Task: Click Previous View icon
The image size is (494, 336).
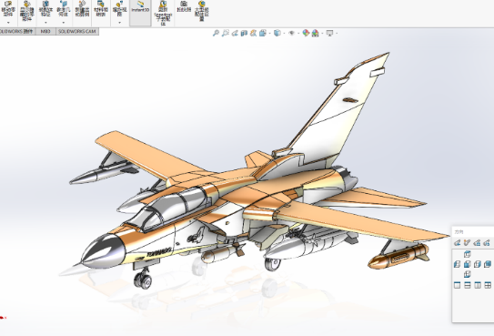Action: (x=235, y=33)
